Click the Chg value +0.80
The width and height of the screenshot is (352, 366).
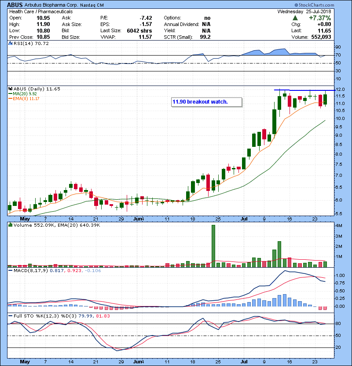coord(324,24)
